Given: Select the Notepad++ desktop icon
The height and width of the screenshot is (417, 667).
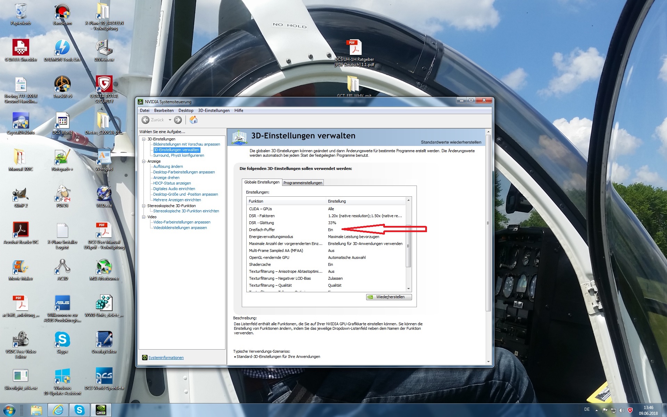Looking at the screenshot, I should tap(63, 160).
